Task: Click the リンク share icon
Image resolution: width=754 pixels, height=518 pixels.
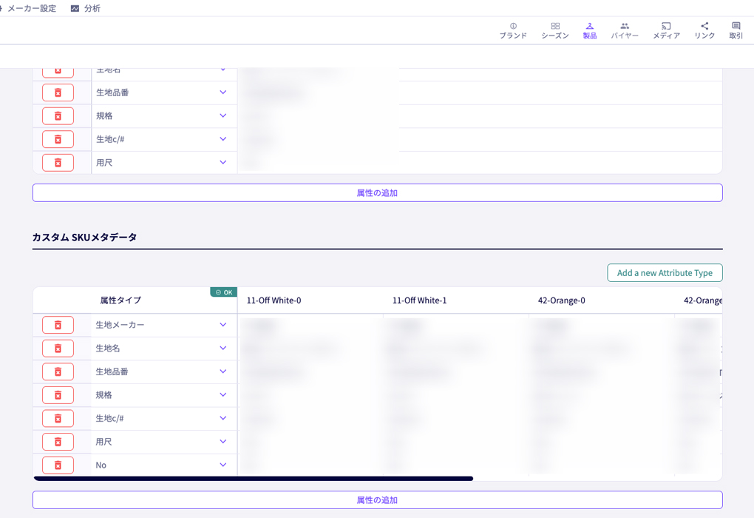Action: tap(704, 26)
